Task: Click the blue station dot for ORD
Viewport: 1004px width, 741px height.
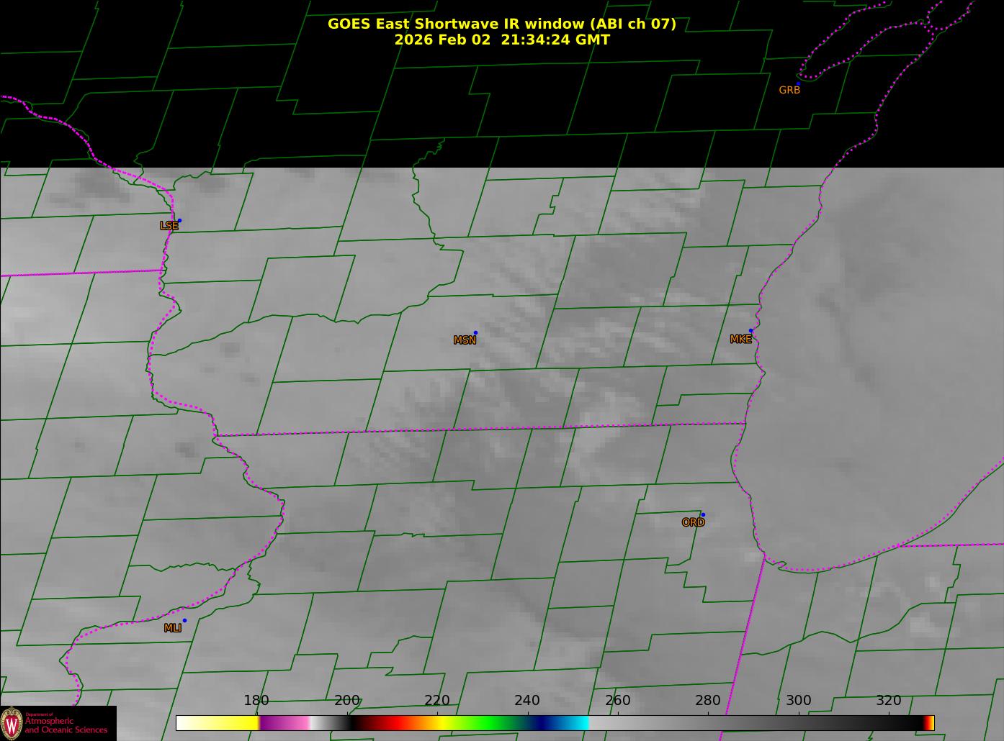Action: [x=703, y=514]
